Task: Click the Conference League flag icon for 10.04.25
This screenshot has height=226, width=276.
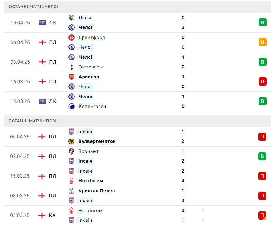Action: tap(42, 22)
